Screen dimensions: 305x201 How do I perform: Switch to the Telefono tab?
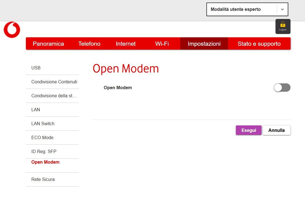(89, 43)
